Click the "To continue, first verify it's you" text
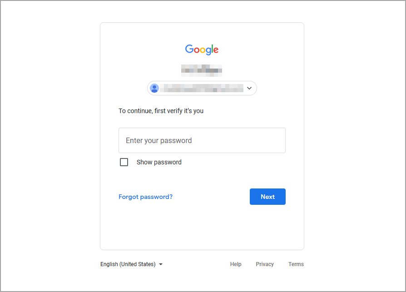Image resolution: width=406 pixels, height=292 pixels. coord(161,111)
